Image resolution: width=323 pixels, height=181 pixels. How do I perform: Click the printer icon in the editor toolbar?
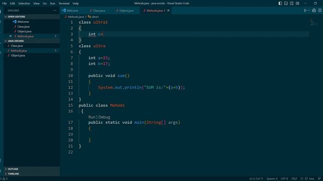pyautogui.click(x=314, y=11)
